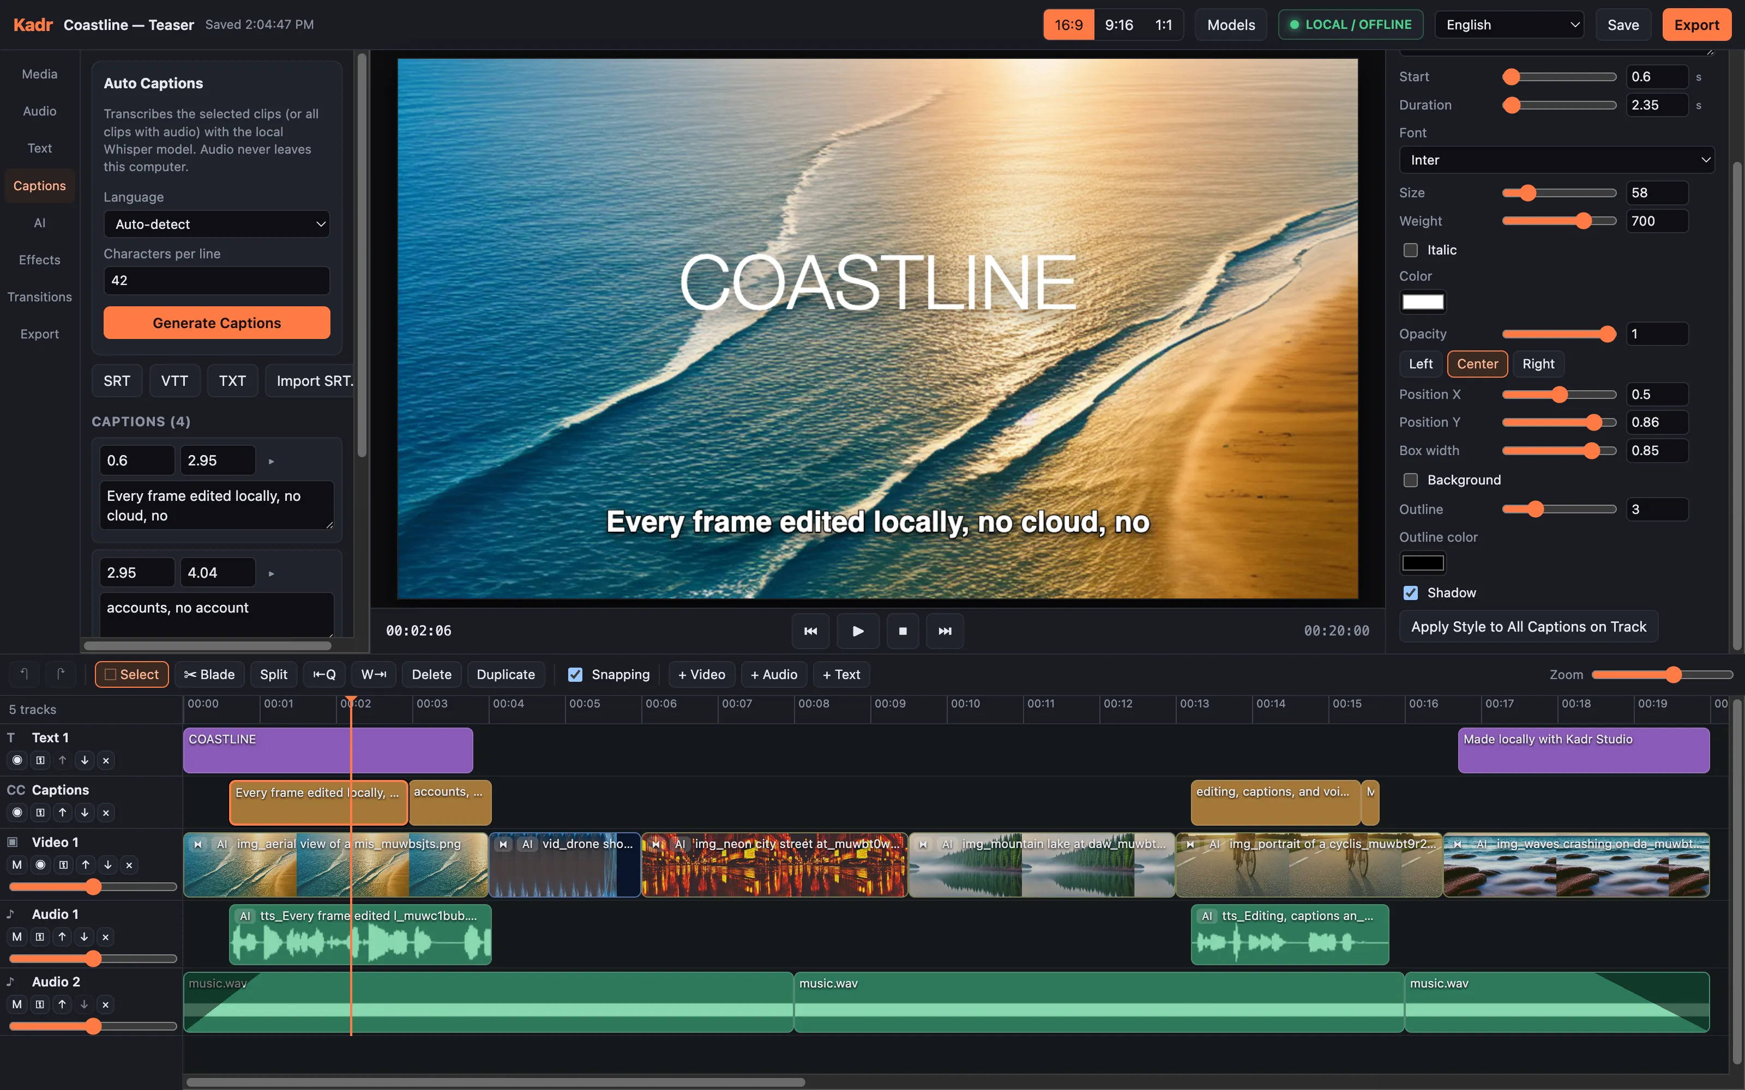The width and height of the screenshot is (1745, 1090).
Task: Jump to start with skip-back button
Action: point(810,631)
